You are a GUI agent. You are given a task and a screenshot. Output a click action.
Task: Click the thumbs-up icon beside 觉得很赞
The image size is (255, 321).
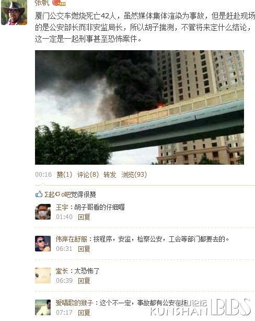39,194
